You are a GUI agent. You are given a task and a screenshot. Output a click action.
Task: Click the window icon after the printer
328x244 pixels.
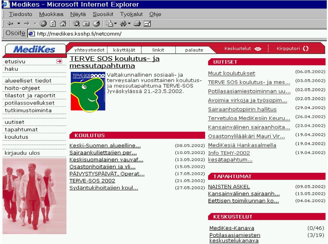pos(147,24)
